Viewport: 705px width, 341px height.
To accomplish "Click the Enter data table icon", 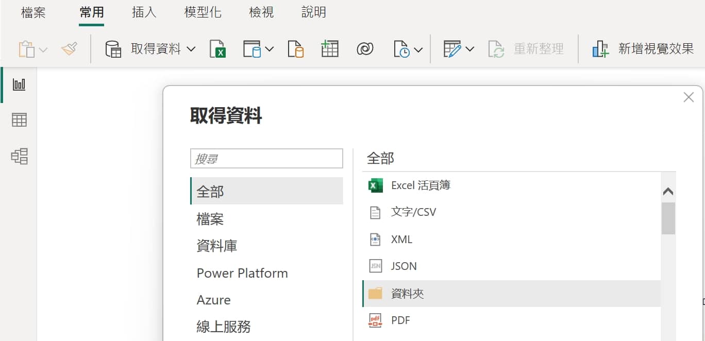I will (329, 49).
